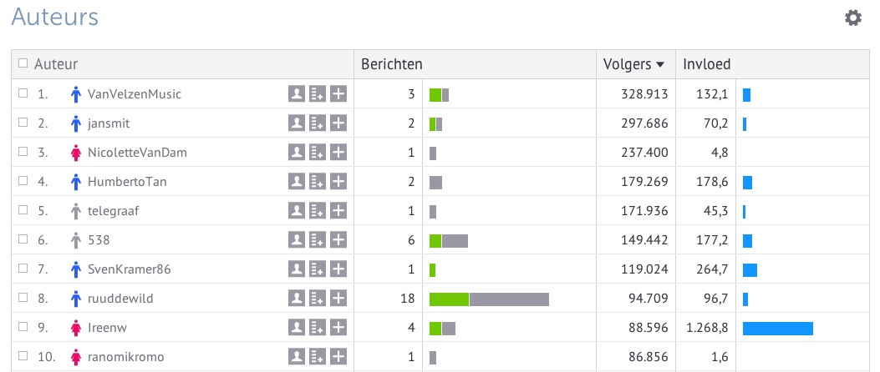
Task: Open the settings gear for Auteurs
Action: [x=853, y=18]
